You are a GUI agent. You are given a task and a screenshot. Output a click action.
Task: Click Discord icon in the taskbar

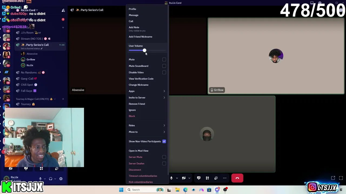217,190
